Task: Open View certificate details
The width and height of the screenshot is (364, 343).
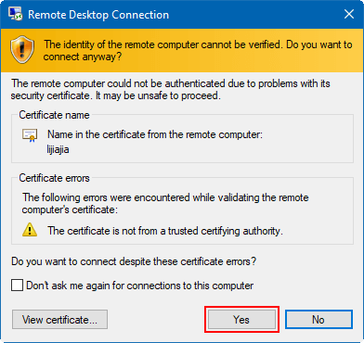Action: pos(59,320)
